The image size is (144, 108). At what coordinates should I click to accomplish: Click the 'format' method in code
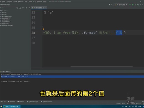(x=89, y=33)
